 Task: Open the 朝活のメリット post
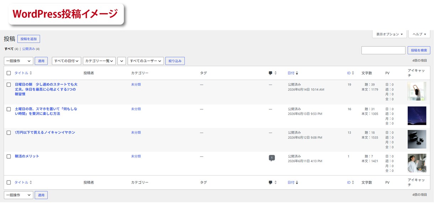click(x=27, y=156)
